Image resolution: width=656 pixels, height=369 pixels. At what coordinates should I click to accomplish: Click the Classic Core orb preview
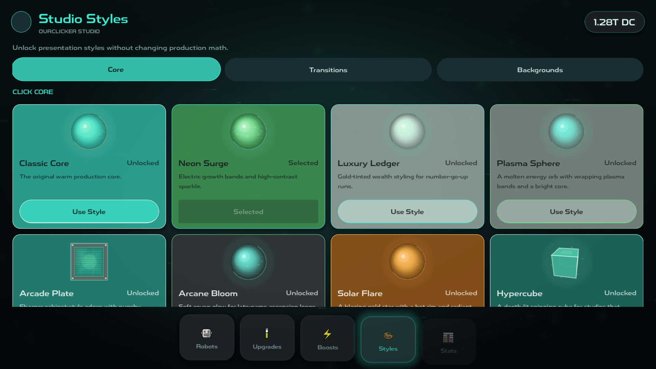click(x=89, y=132)
